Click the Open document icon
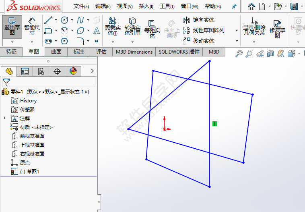 click(278, 6)
